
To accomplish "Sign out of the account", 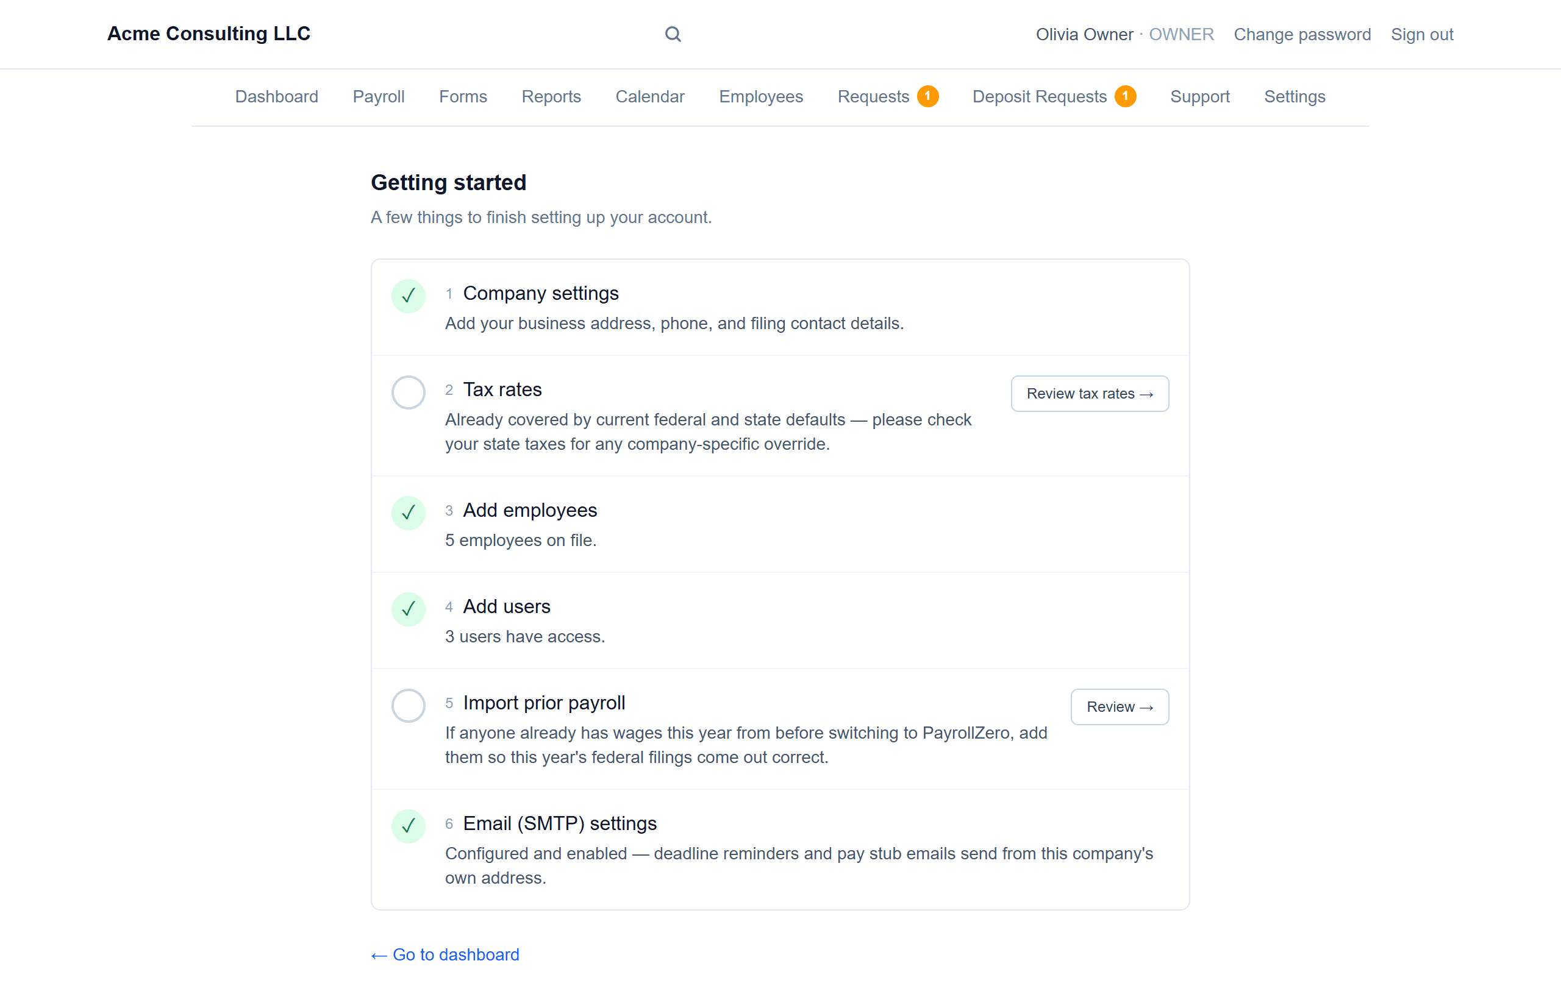I will [1421, 34].
